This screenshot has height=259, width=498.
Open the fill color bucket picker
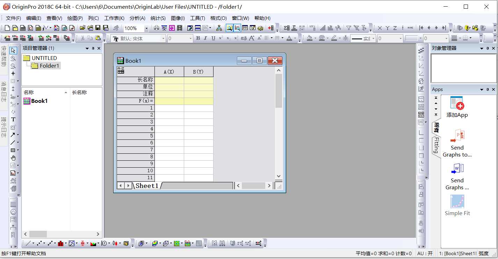pos(310,38)
